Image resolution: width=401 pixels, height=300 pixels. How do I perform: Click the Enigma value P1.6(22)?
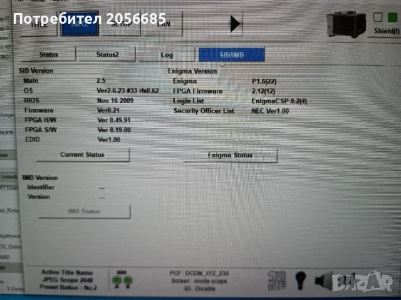click(264, 81)
